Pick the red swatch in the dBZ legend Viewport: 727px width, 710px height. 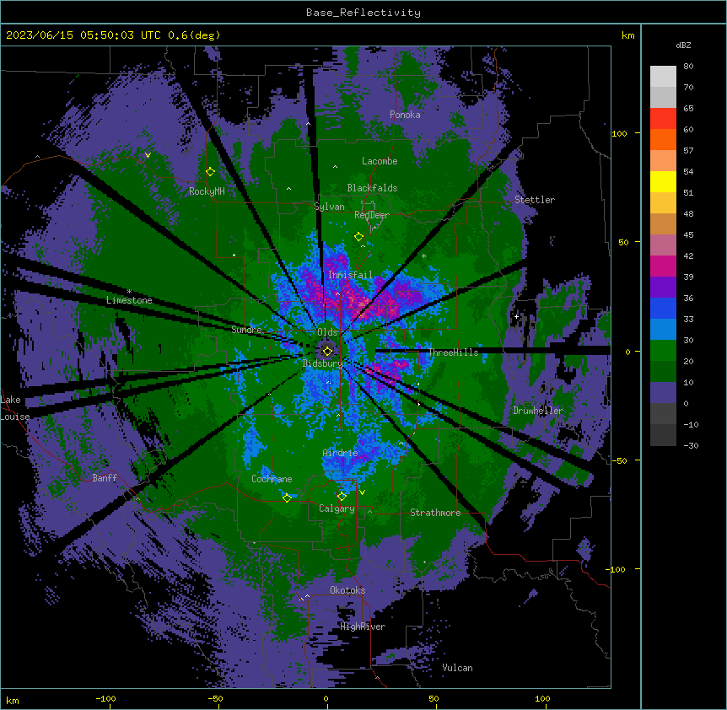pos(663,118)
